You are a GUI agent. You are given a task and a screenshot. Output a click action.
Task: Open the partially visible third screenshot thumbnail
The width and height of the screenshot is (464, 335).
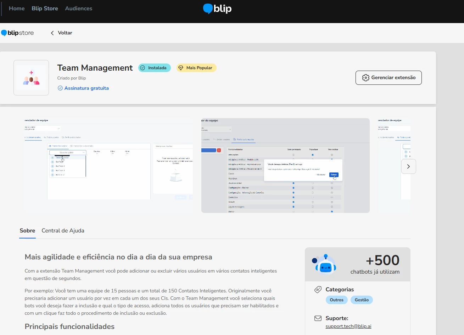click(x=394, y=165)
